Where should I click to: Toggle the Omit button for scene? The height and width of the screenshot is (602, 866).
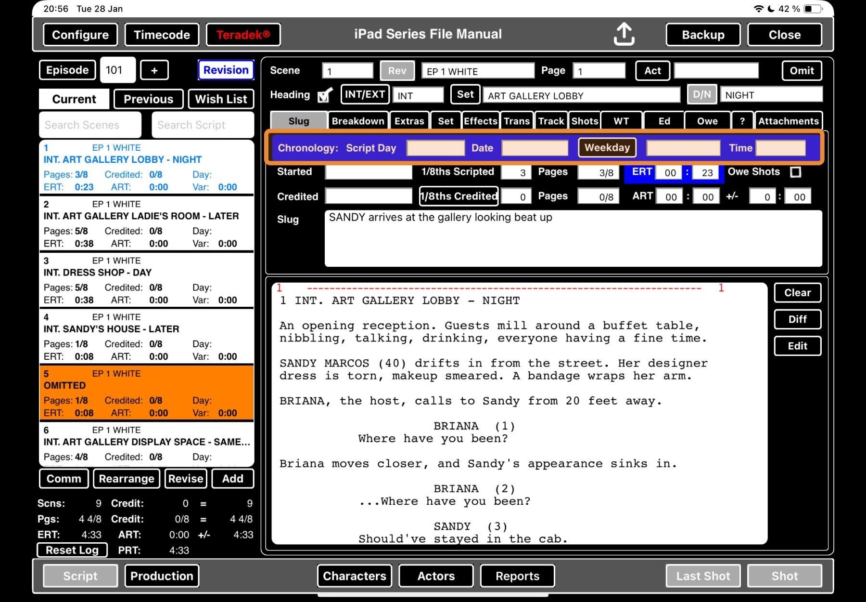point(802,71)
